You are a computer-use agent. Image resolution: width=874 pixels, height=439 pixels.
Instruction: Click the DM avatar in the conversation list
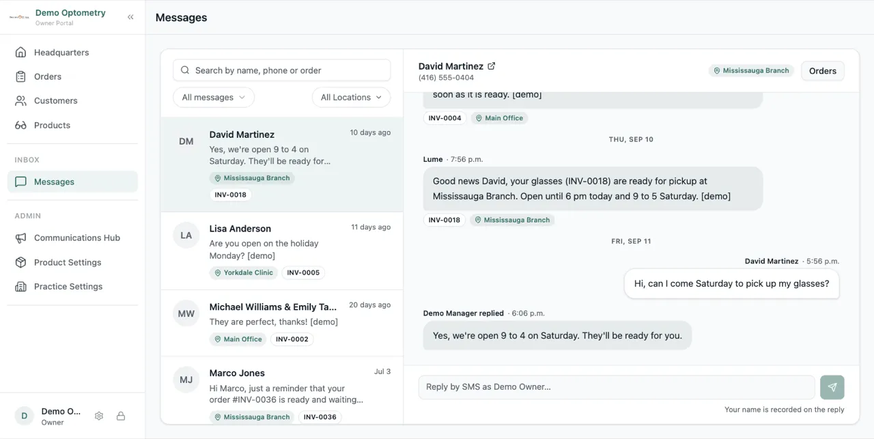point(186,141)
